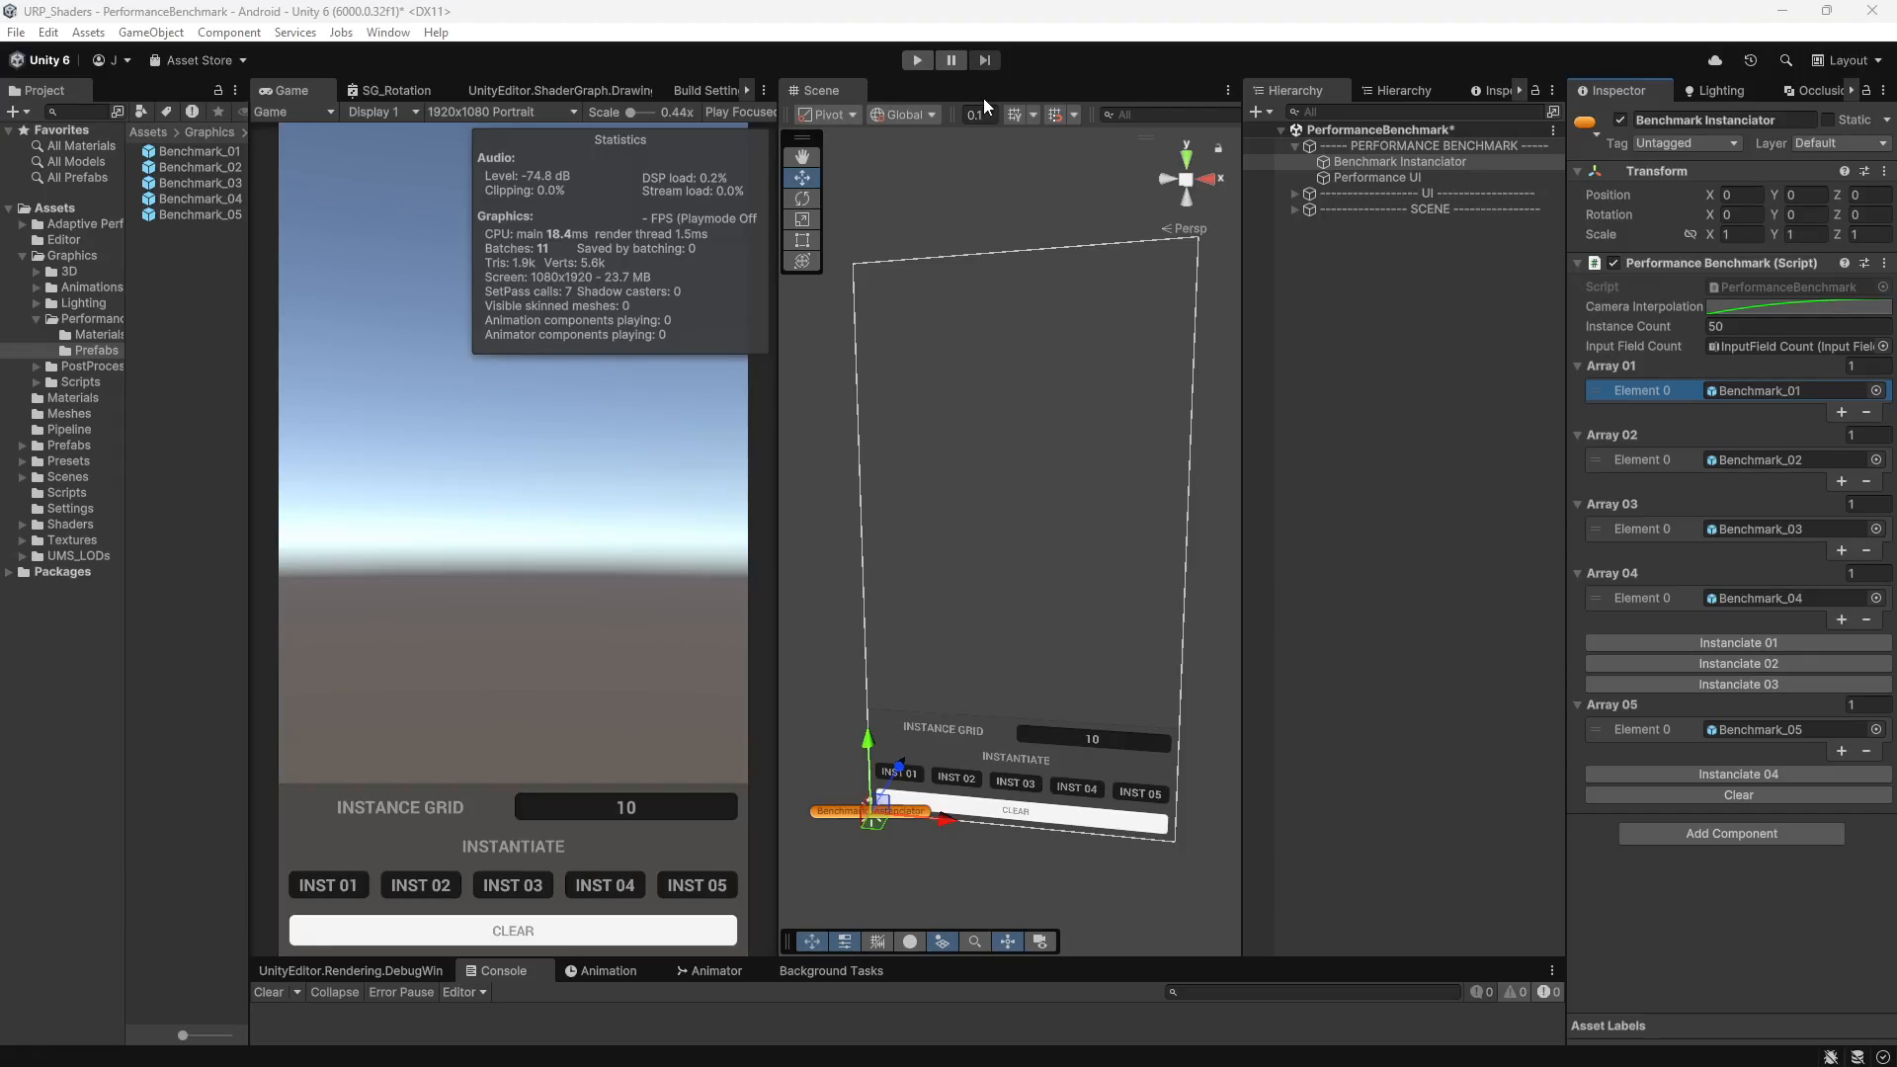Screen dimensions: 1897x1067
Task: Open the Display 1 dropdown selector
Action: click(x=381, y=111)
